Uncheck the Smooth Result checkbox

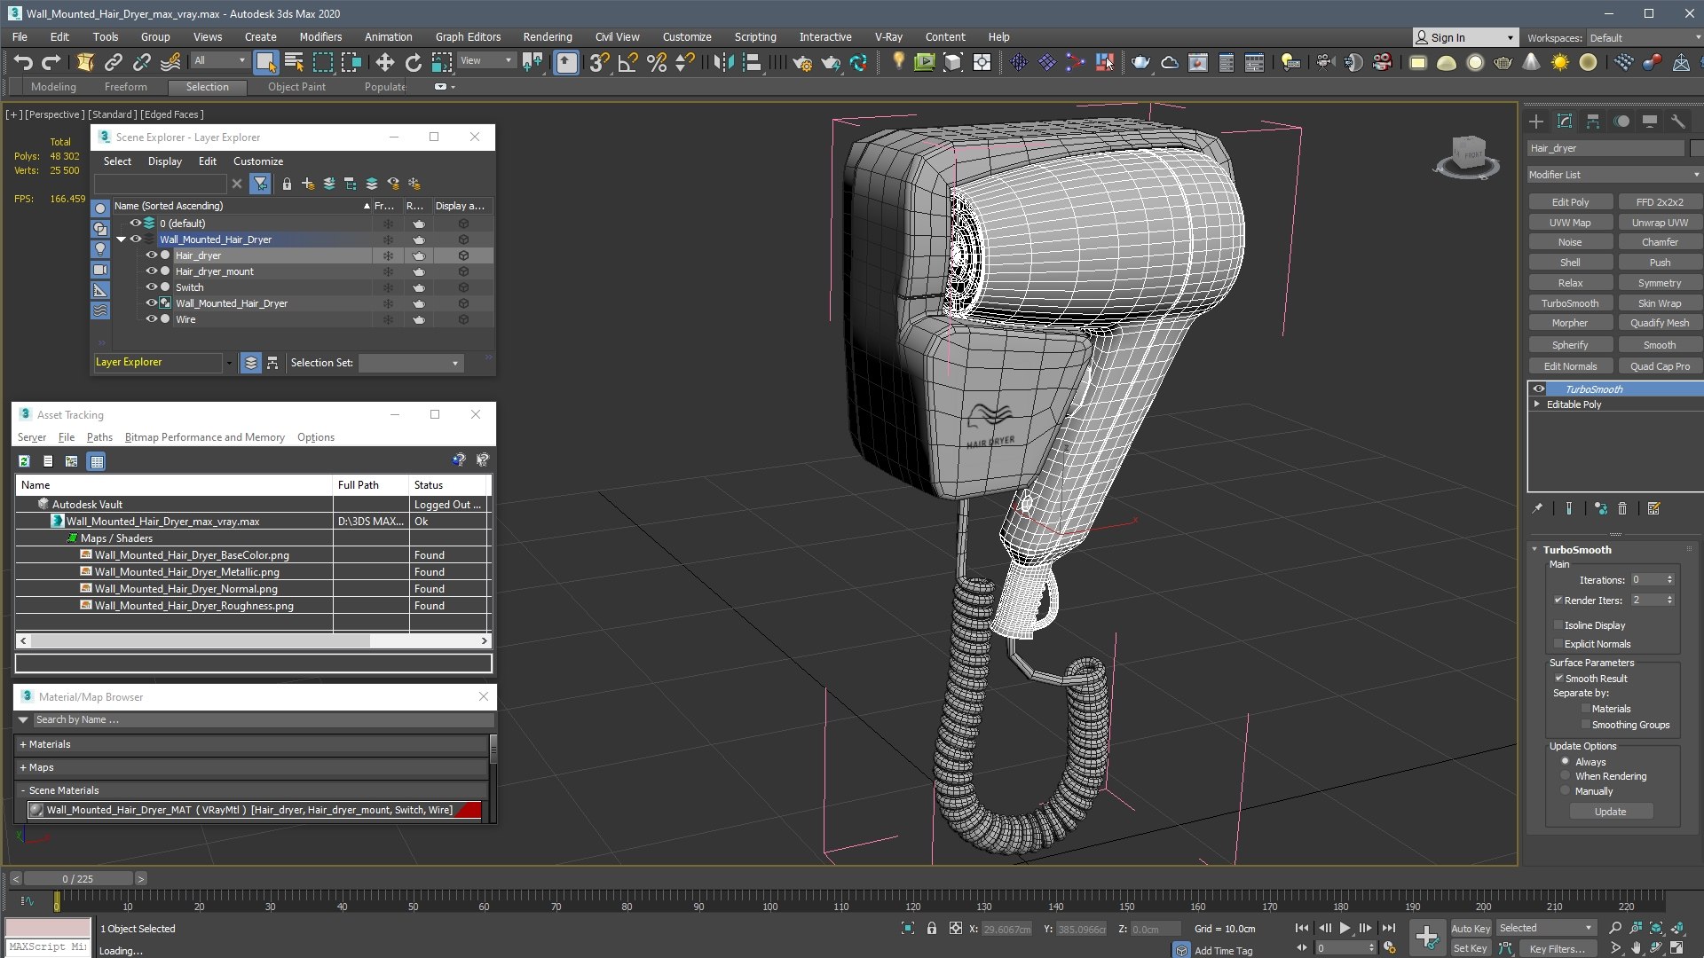[x=1558, y=679]
